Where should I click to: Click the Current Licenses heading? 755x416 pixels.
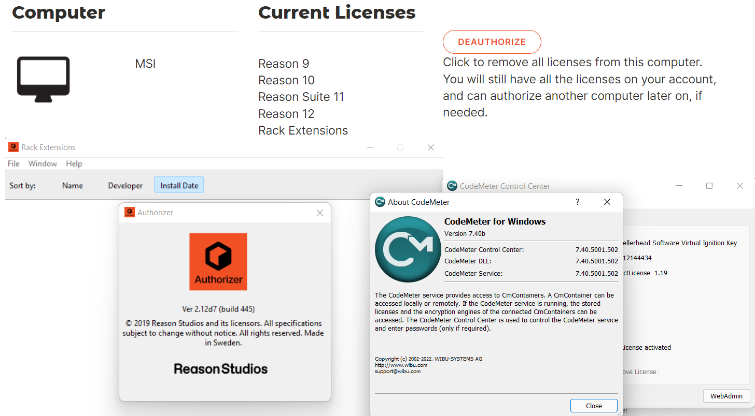pyautogui.click(x=337, y=12)
